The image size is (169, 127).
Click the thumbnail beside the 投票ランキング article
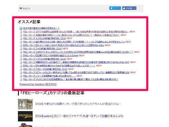(x=25, y=104)
